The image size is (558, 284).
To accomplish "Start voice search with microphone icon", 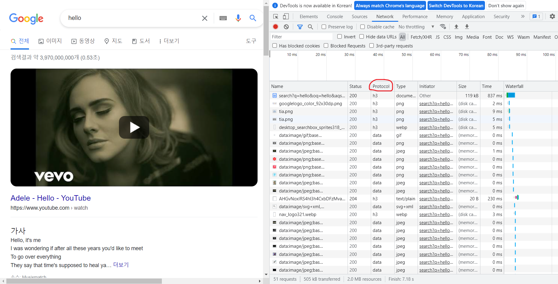I will 238,18.
